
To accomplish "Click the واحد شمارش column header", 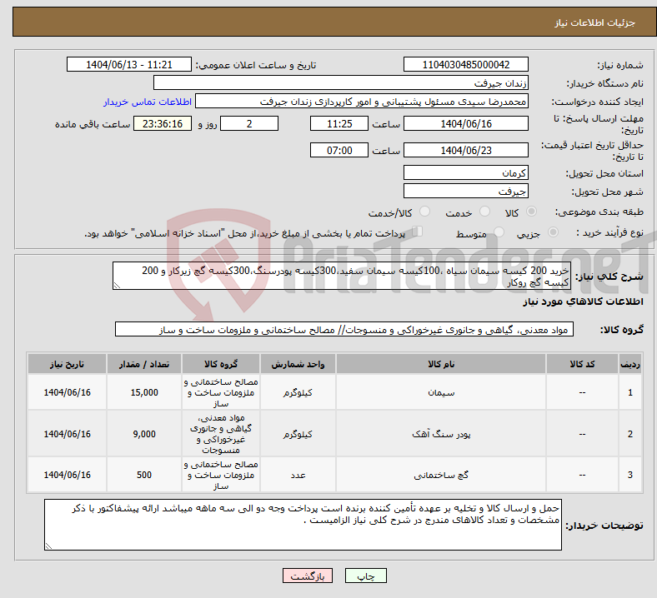I will (x=298, y=364).
